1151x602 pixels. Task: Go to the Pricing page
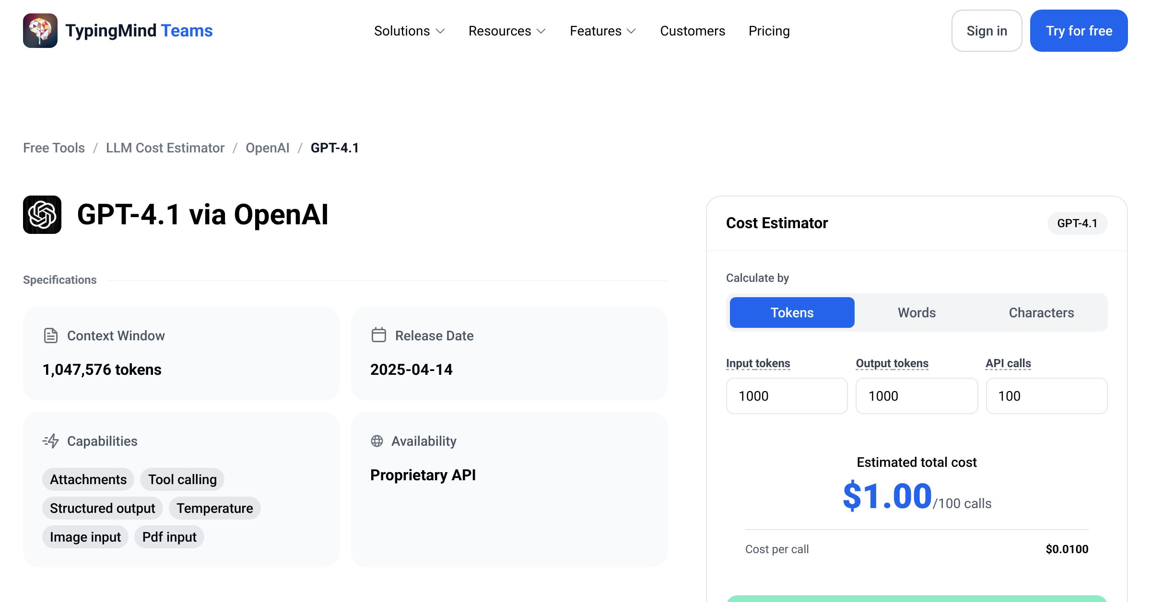pyautogui.click(x=769, y=31)
